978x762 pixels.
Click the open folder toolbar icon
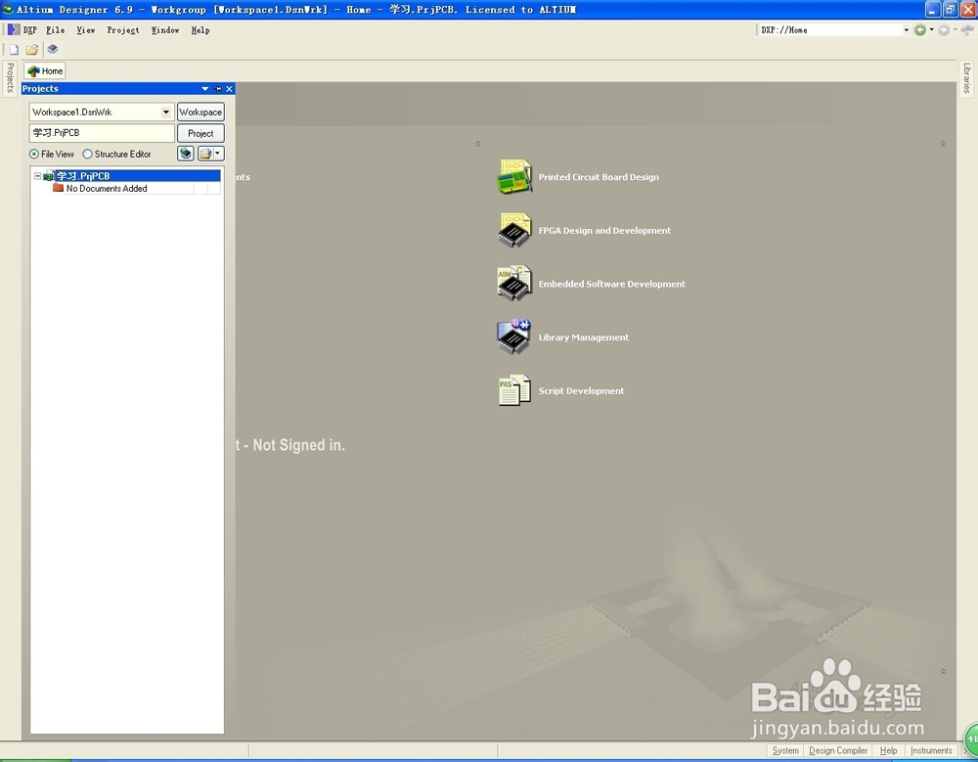click(32, 49)
